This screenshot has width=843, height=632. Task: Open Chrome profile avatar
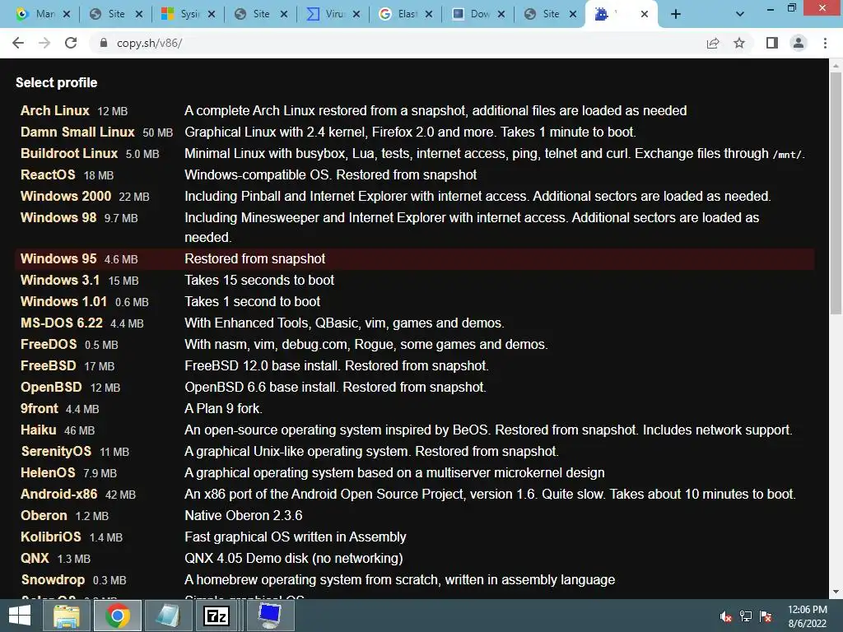(x=799, y=43)
